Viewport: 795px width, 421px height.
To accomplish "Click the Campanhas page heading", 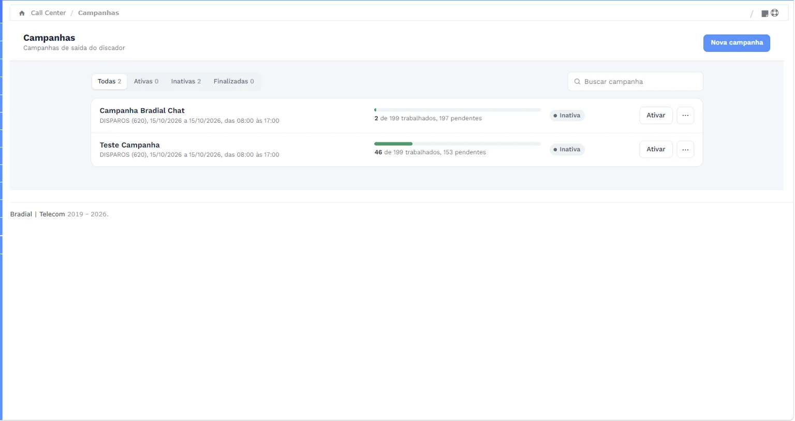I will coord(49,38).
